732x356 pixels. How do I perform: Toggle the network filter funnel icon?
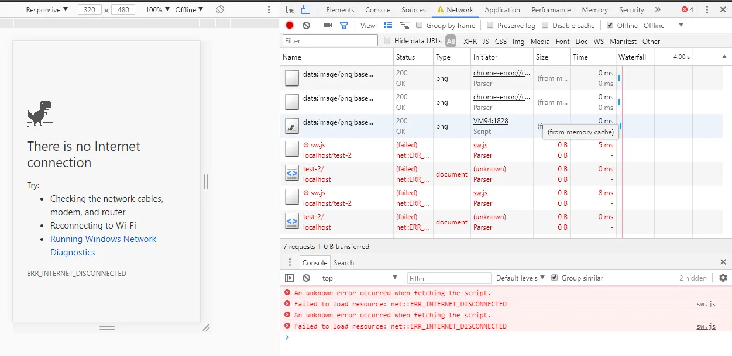(344, 25)
